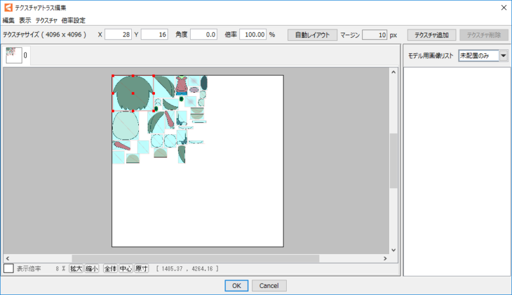
Task: Click the 倍率 scale input field
Action: click(x=253, y=35)
